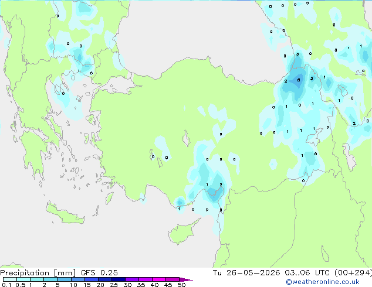This screenshot has height=287, width=372.
Task: Click the legend value '50'
Action: (x=181, y=285)
